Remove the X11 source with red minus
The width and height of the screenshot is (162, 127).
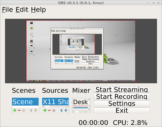[49, 111]
